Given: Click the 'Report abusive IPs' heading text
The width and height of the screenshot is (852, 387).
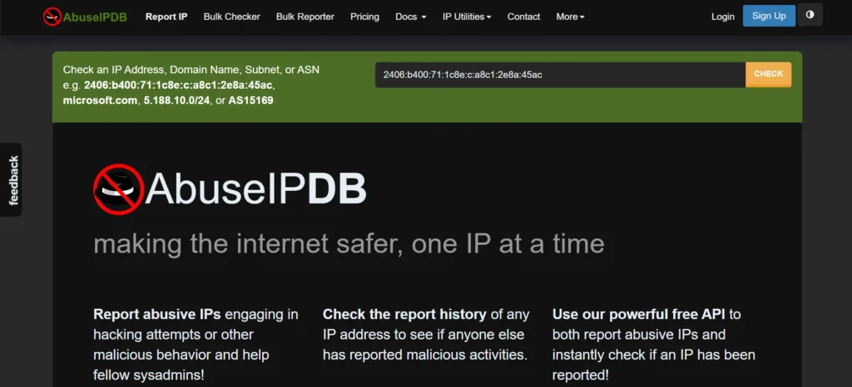Looking at the screenshot, I should click(x=157, y=315).
